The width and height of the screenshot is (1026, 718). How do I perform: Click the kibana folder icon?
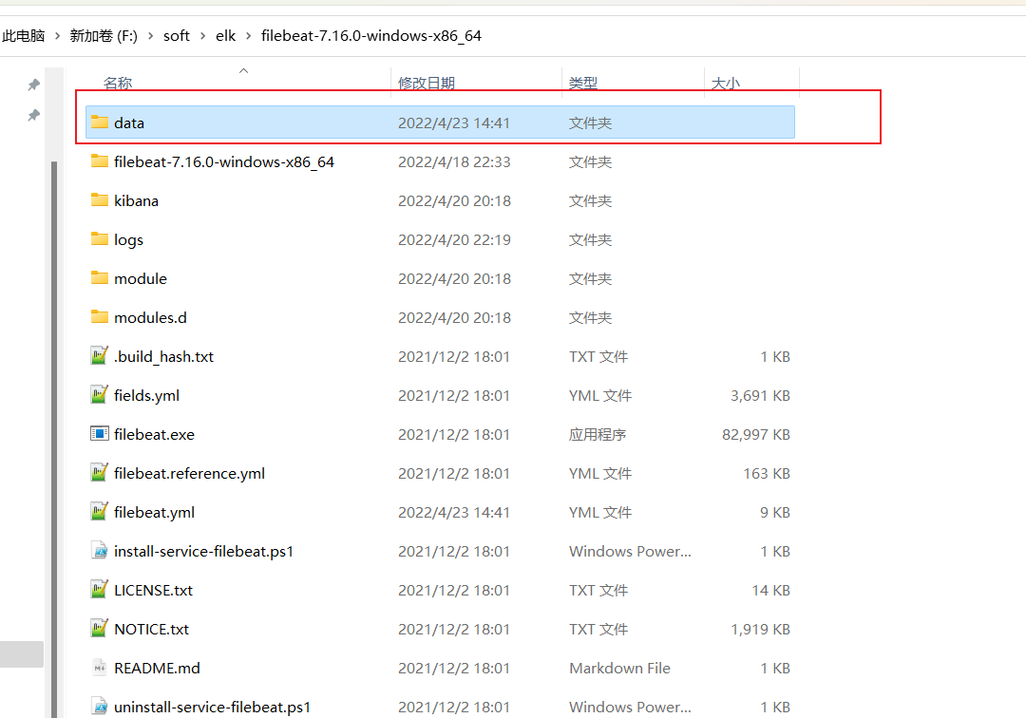point(100,200)
